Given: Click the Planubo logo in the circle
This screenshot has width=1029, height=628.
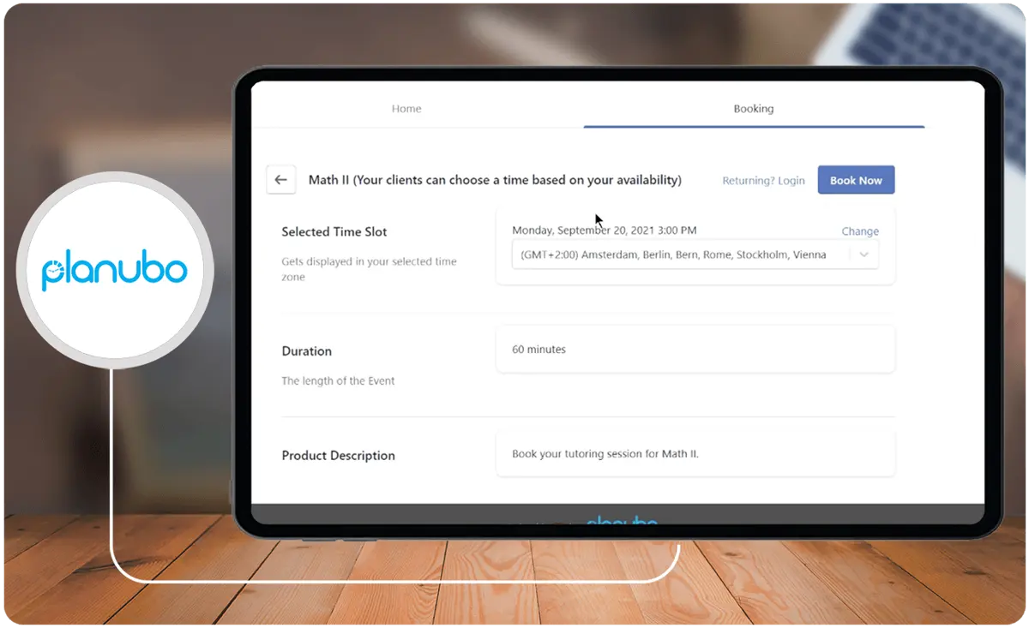Looking at the screenshot, I should [x=114, y=271].
